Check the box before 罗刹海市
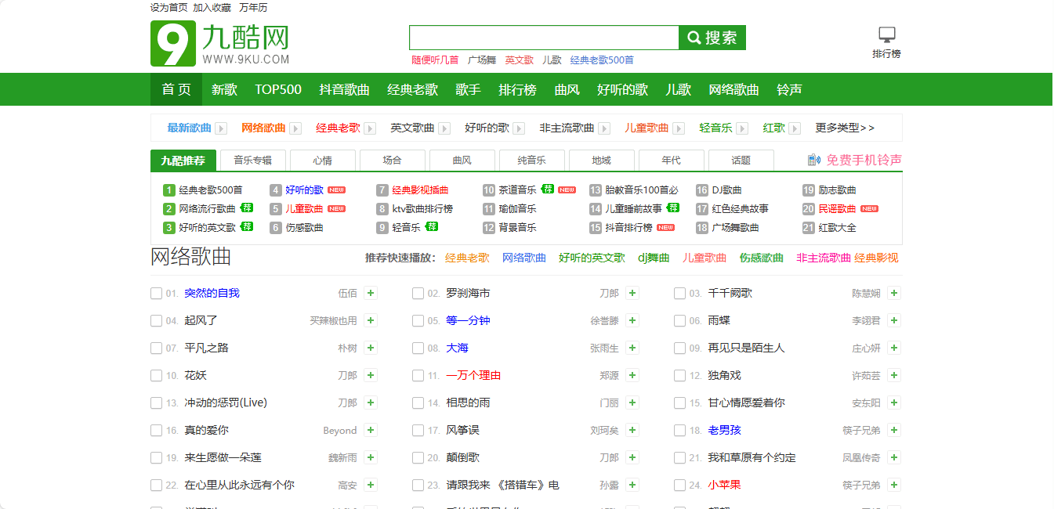 coord(418,293)
